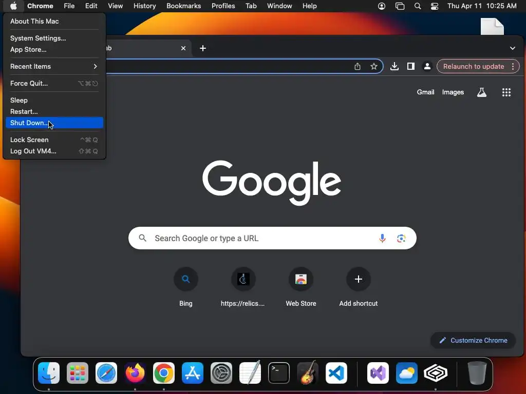Click the share icon in address bar
Screen dimensions: 526x394
coord(358,66)
